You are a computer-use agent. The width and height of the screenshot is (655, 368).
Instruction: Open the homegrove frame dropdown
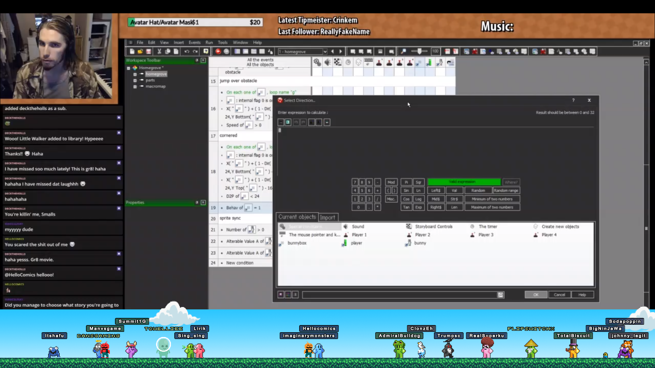click(325, 51)
